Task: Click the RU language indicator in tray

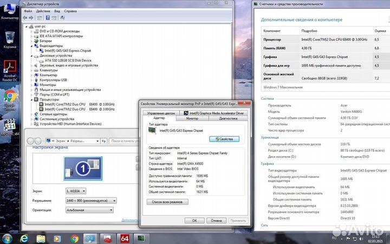Action: click(x=334, y=238)
